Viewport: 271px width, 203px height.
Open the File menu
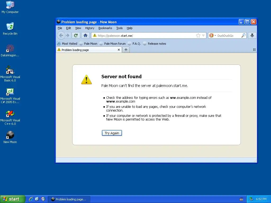click(60, 28)
